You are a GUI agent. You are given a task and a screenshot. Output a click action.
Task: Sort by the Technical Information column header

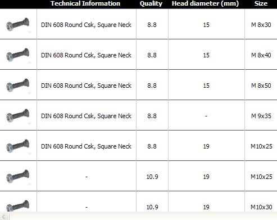click(x=85, y=3)
